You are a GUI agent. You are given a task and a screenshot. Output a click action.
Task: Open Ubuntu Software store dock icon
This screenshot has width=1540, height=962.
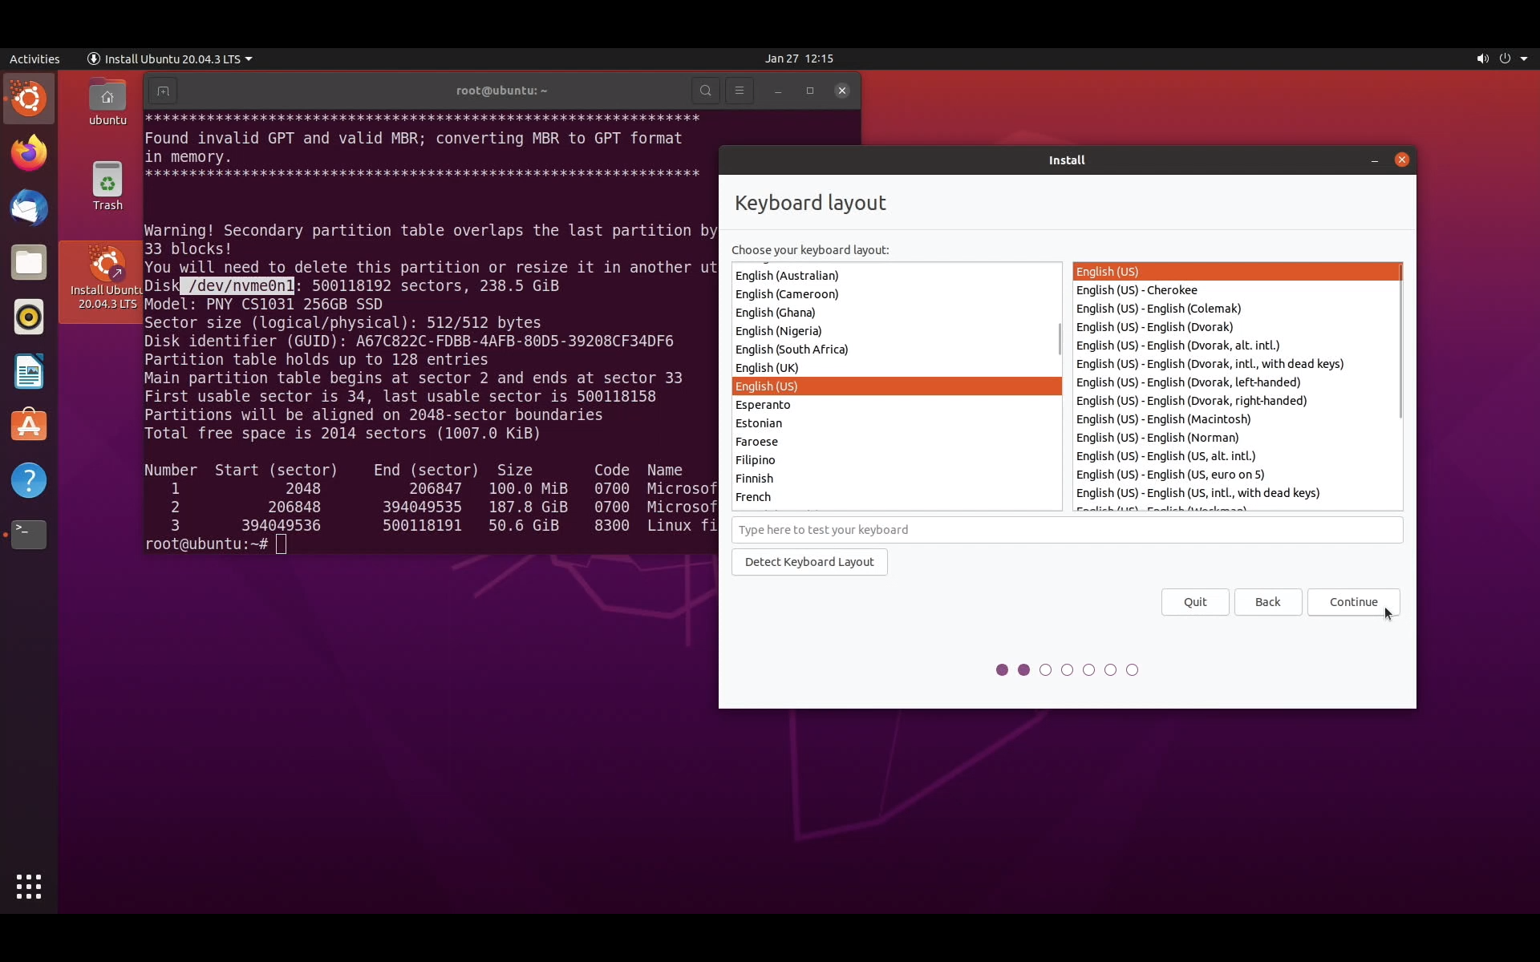29,426
